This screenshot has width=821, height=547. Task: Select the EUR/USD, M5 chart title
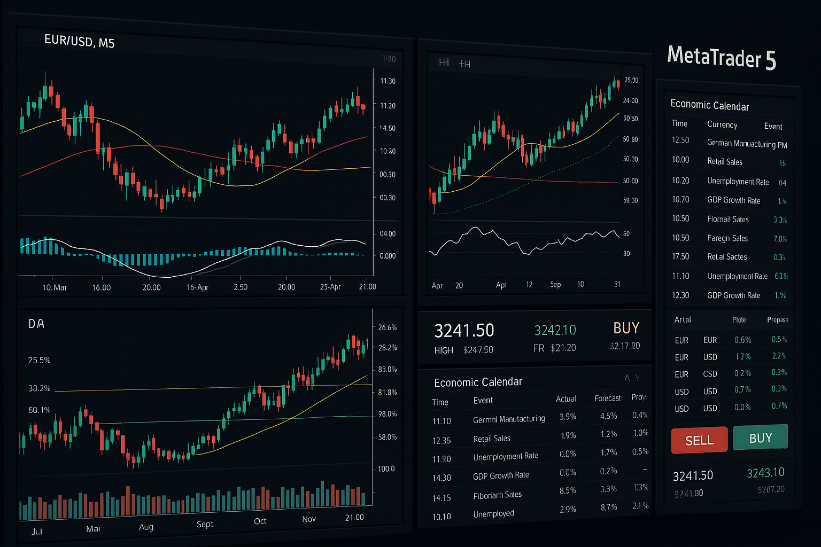click(79, 41)
